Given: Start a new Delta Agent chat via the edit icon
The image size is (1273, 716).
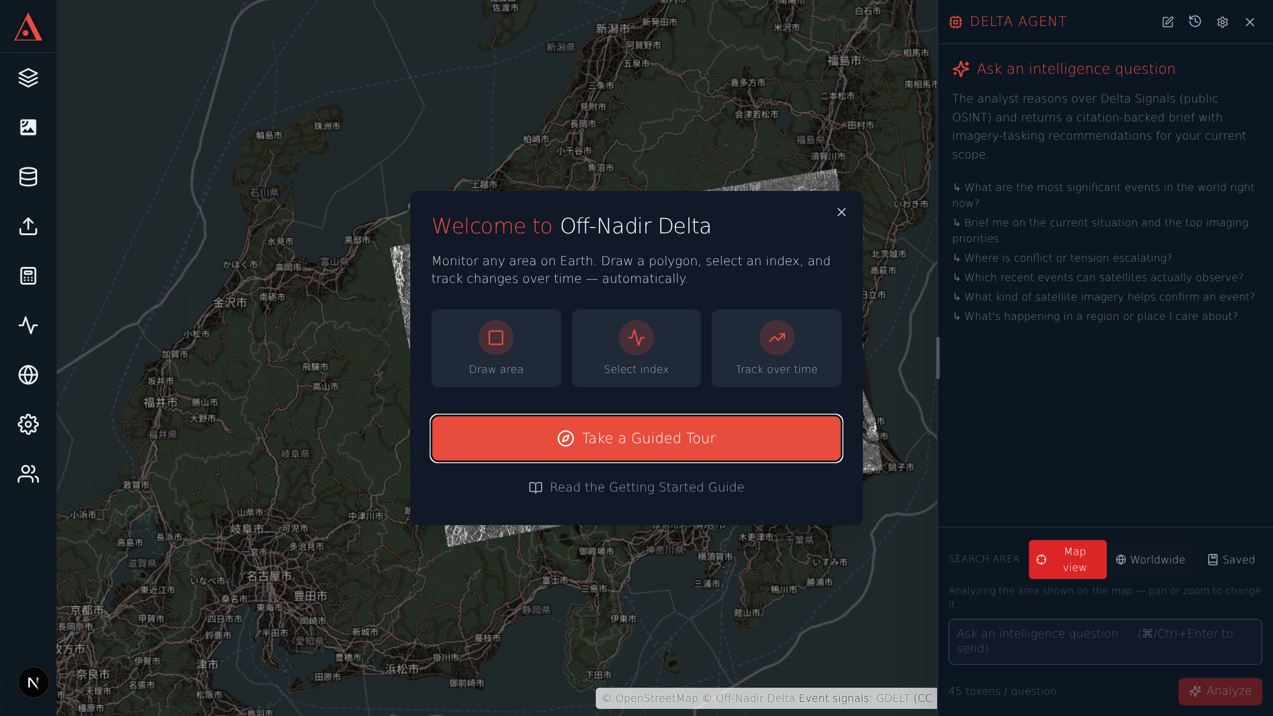Looking at the screenshot, I should tap(1168, 22).
